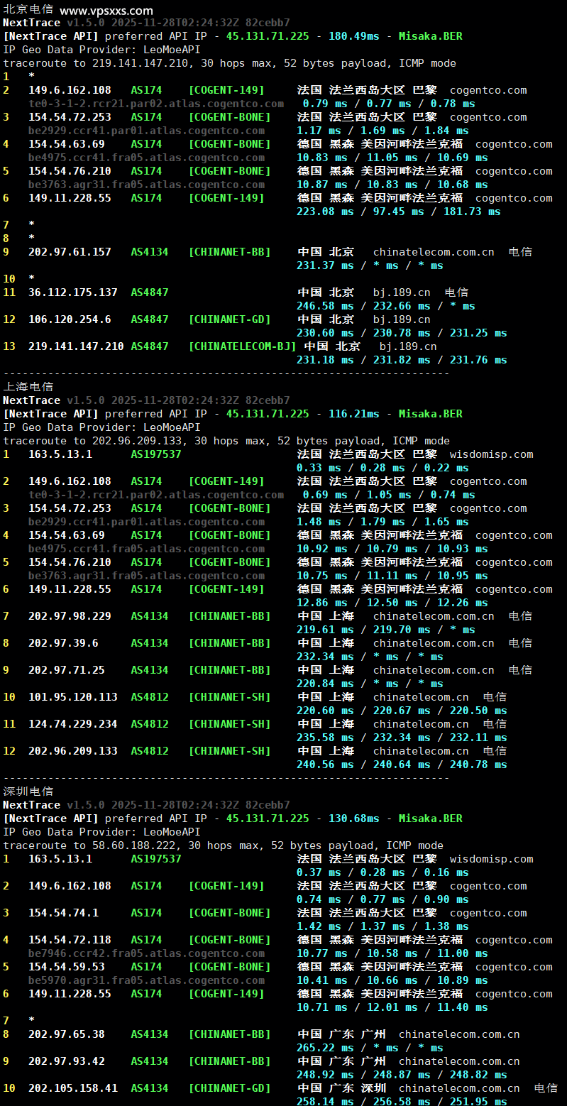Click hop IP 154.54.74.1
Image resolution: width=567 pixels, height=1106 pixels.
pos(63,913)
